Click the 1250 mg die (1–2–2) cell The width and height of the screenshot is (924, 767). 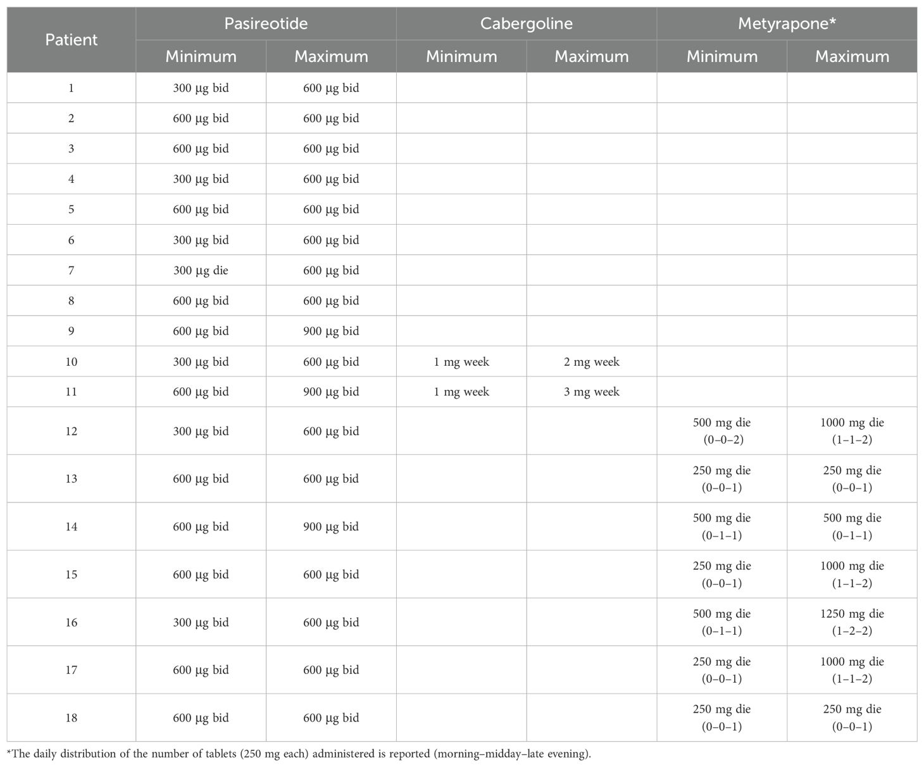click(852, 622)
